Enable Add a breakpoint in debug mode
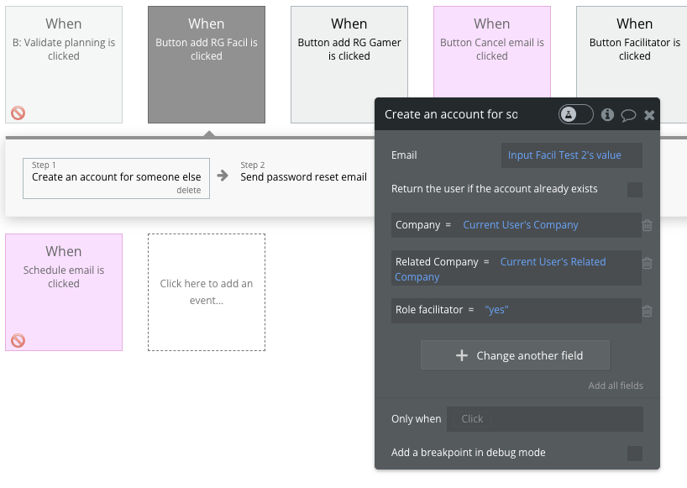 point(635,454)
